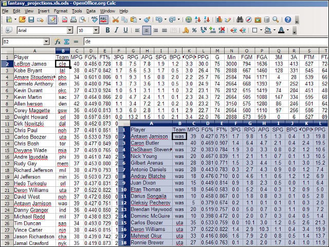Click the Zoom magnifier icon
The height and width of the screenshot is (247, 329).
click(x=276, y=20)
